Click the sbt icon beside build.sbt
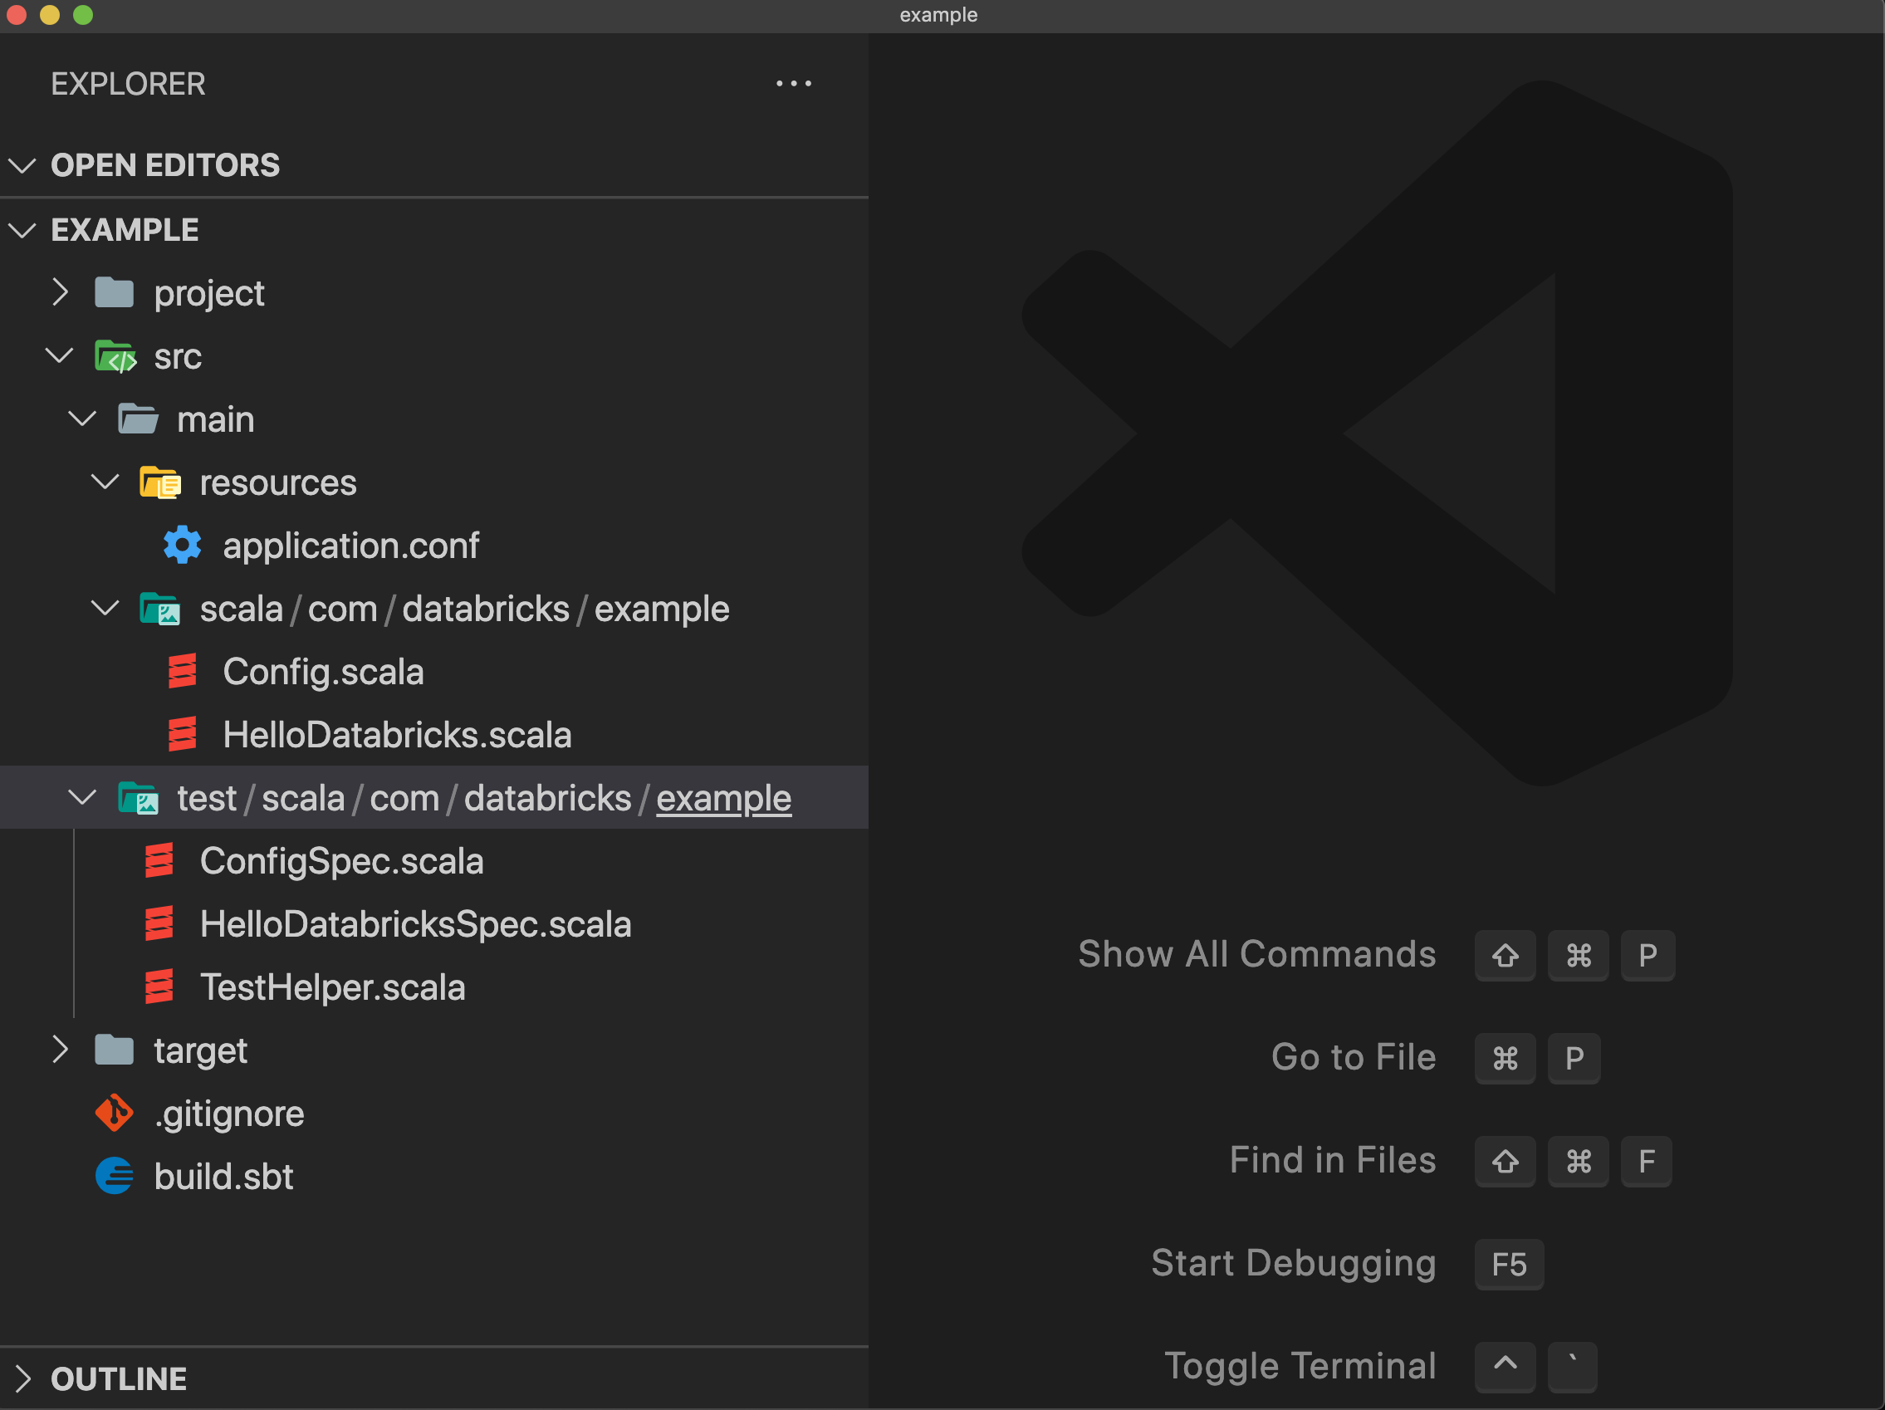 (x=113, y=1176)
